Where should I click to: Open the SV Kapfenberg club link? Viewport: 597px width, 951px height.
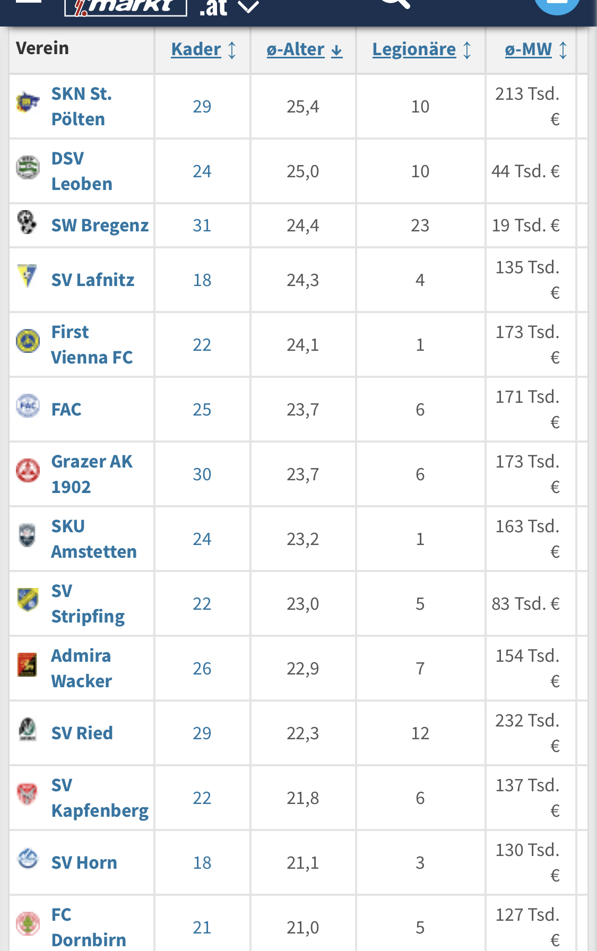coord(100,798)
